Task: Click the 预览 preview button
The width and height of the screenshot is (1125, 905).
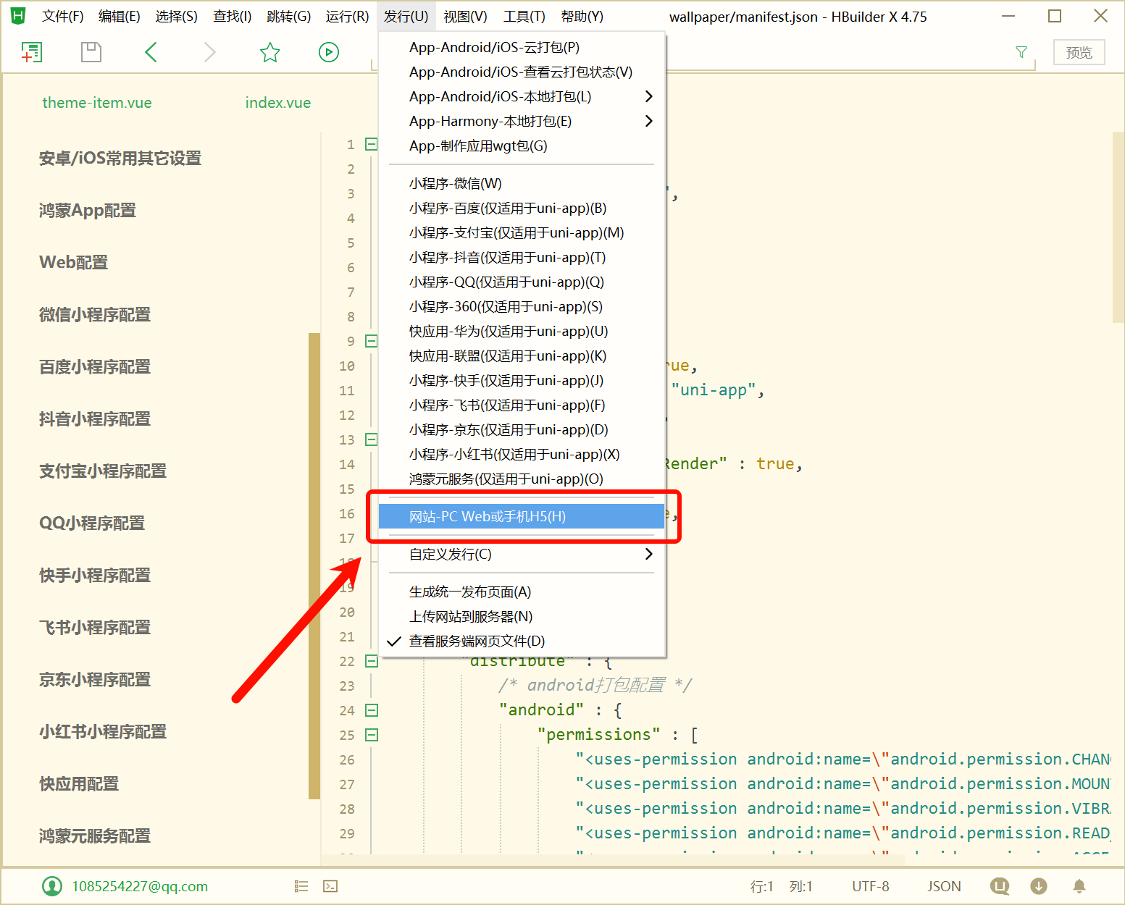Action: (x=1079, y=53)
